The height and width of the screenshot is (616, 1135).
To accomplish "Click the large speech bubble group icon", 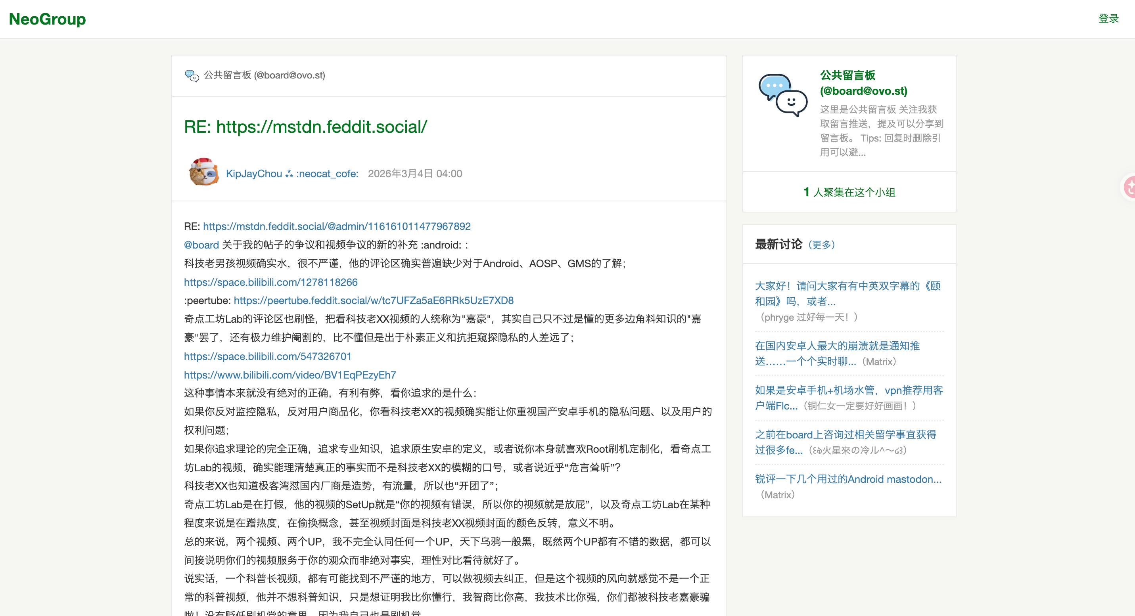I will pos(782,95).
